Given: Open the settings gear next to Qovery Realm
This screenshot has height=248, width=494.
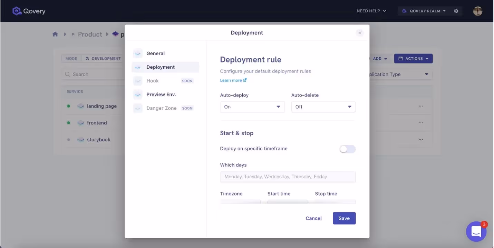Looking at the screenshot, I should click(x=456, y=11).
